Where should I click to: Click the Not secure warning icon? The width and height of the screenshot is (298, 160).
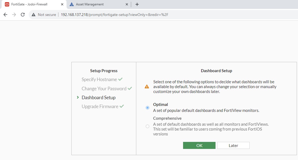pos(34,15)
